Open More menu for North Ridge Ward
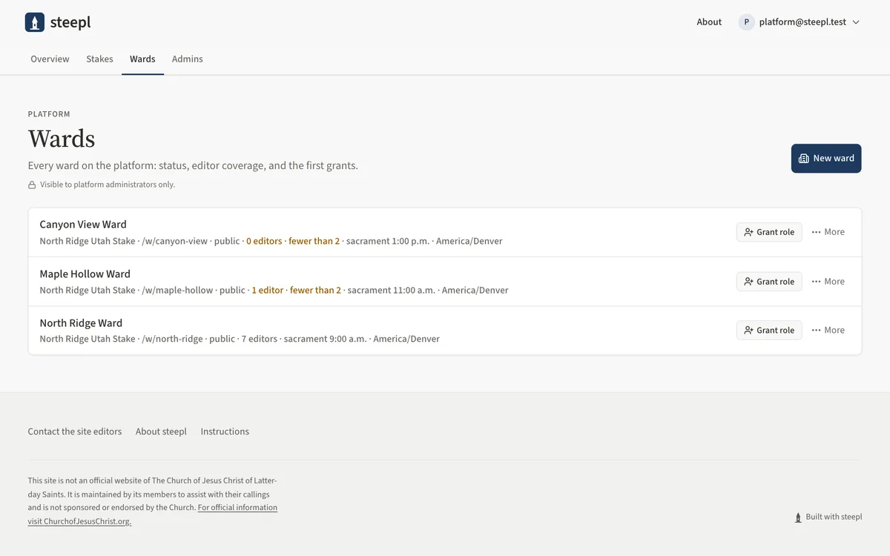The width and height of the screenshot is (890, 556). tap(828, 331)
